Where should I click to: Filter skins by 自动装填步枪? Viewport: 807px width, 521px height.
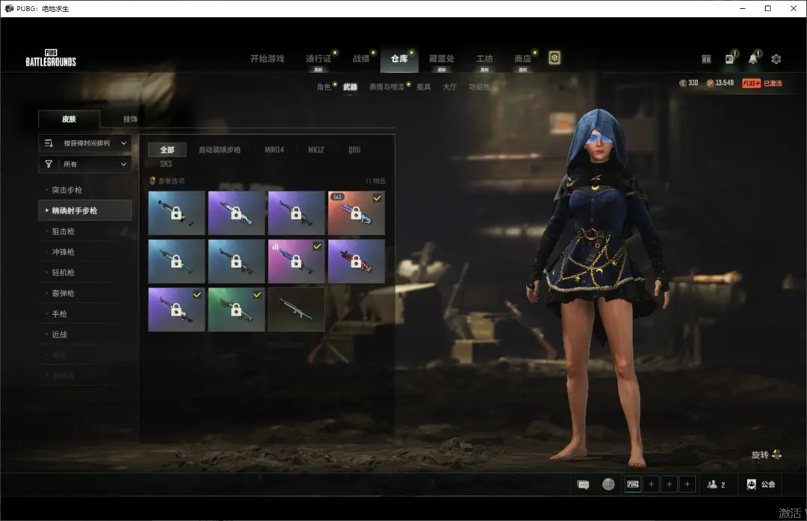click(220, 150)
